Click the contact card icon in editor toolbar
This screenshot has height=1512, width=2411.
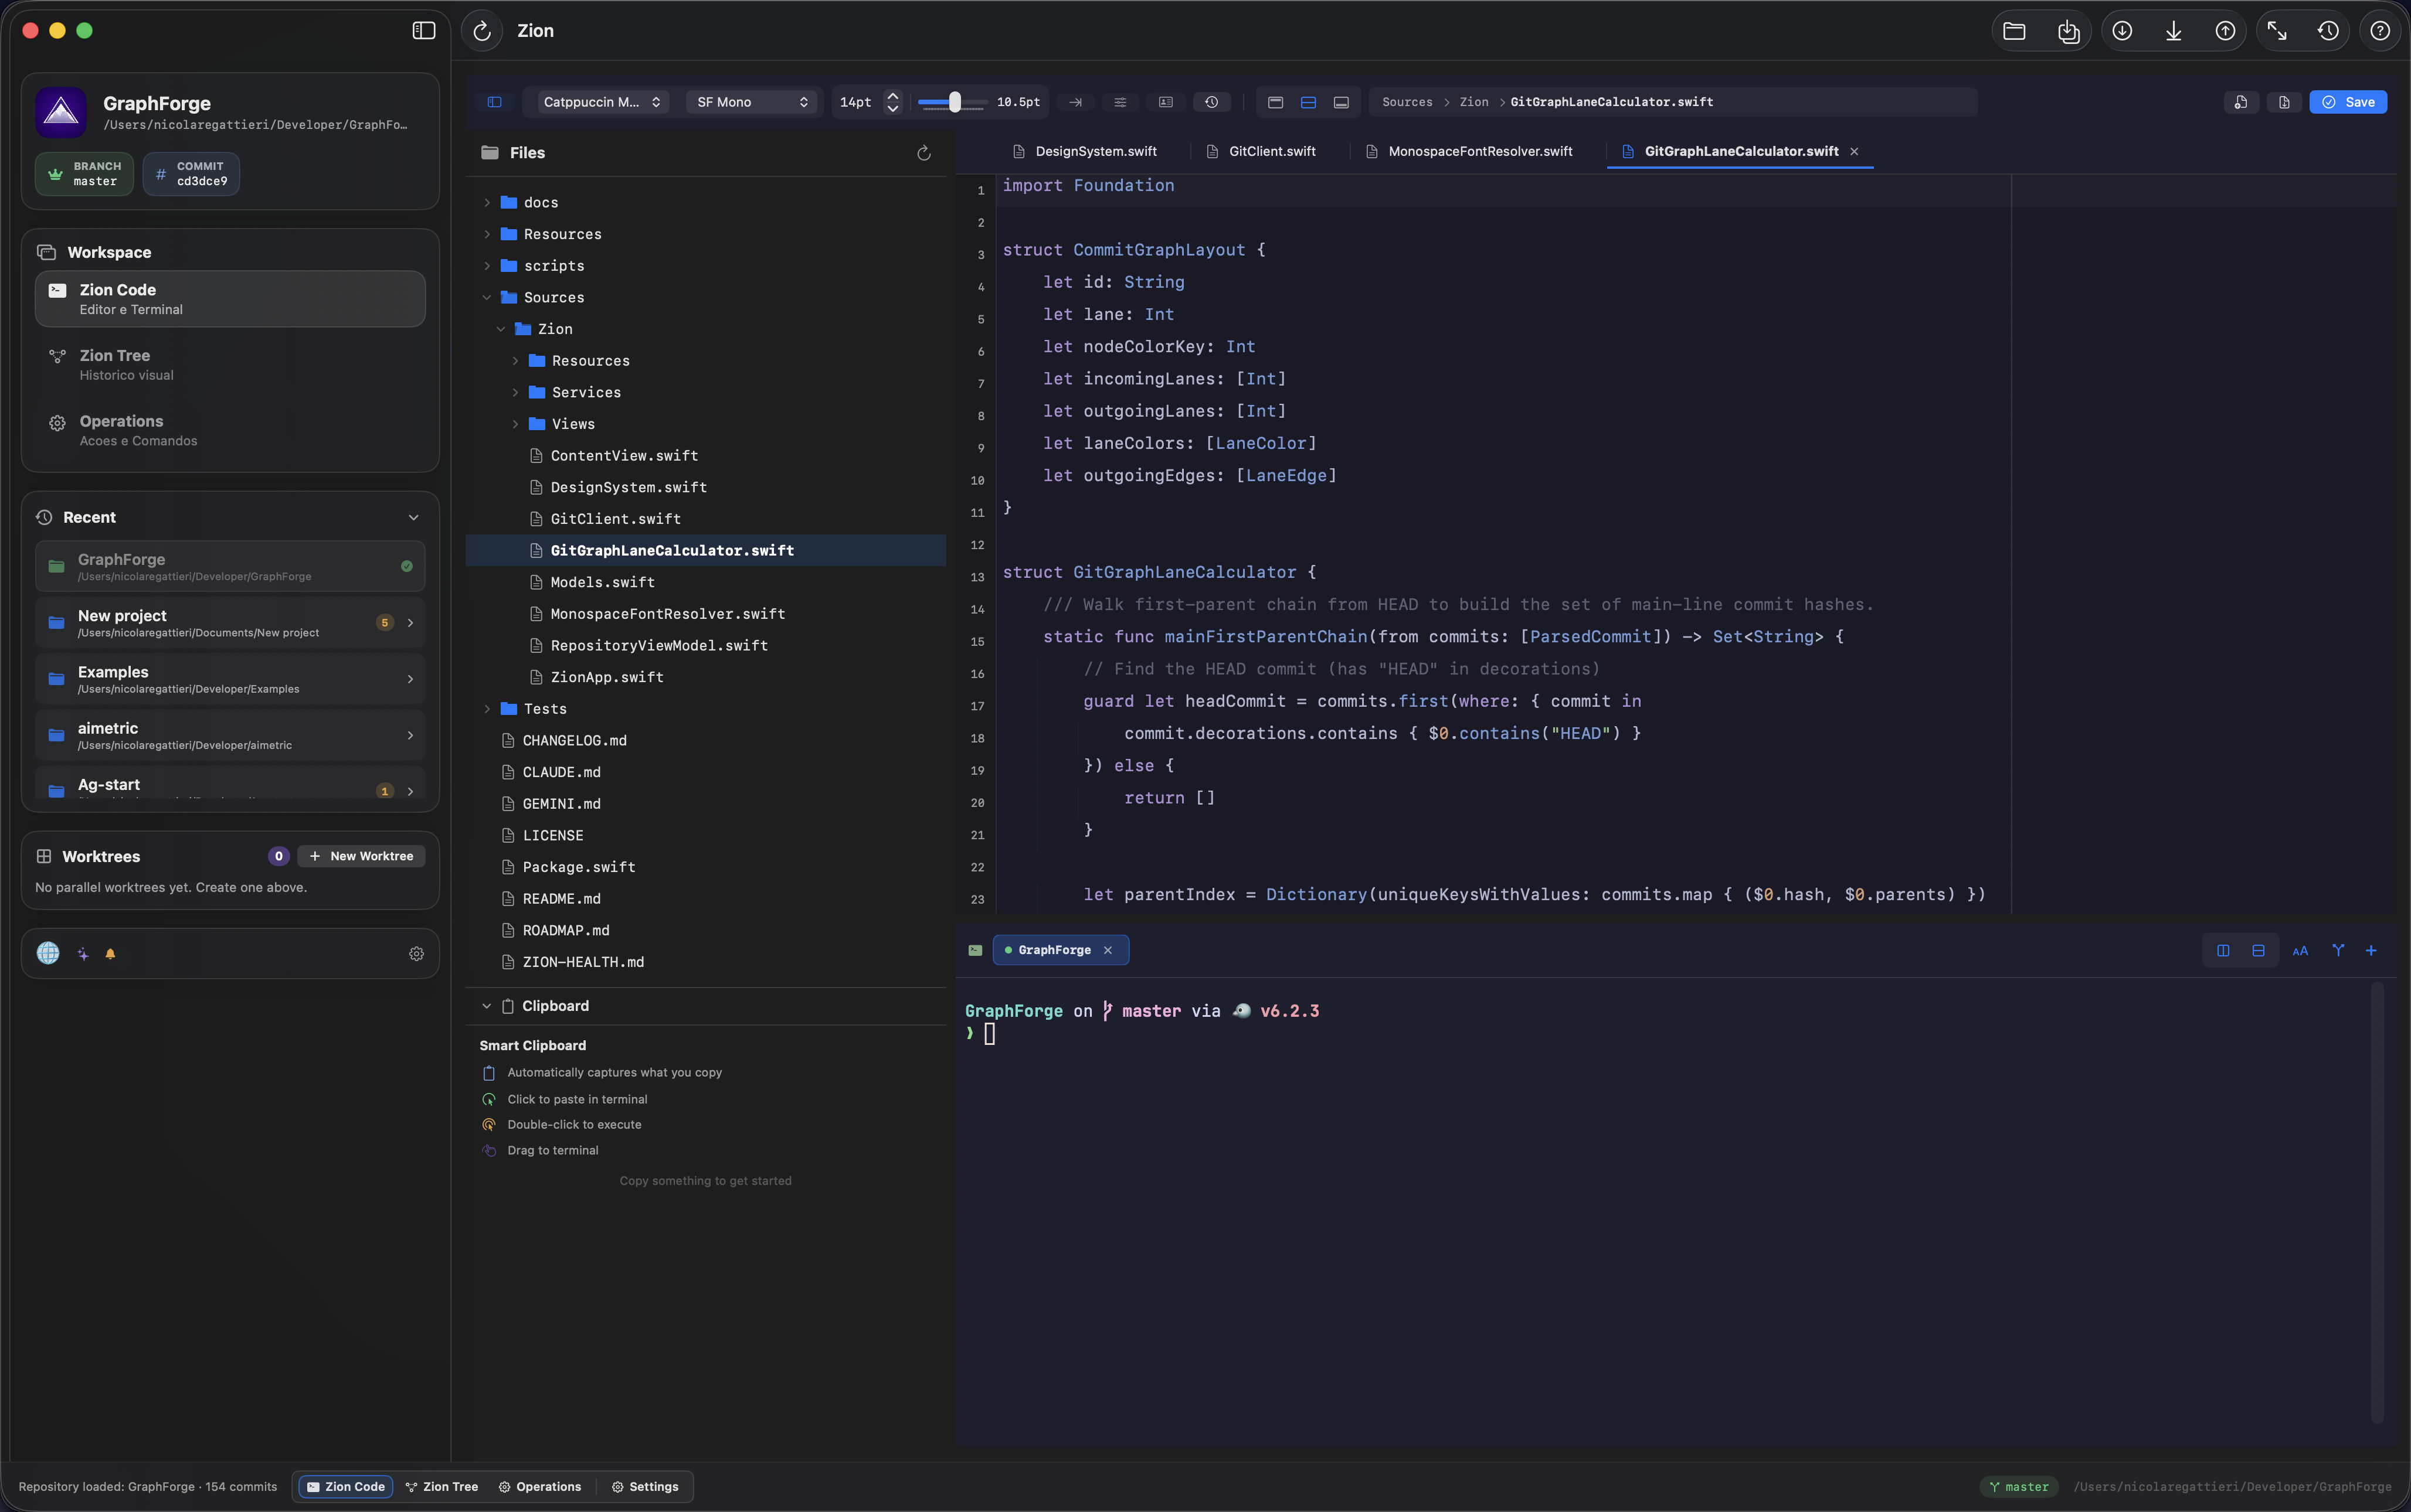click(x=1164, y=102)
